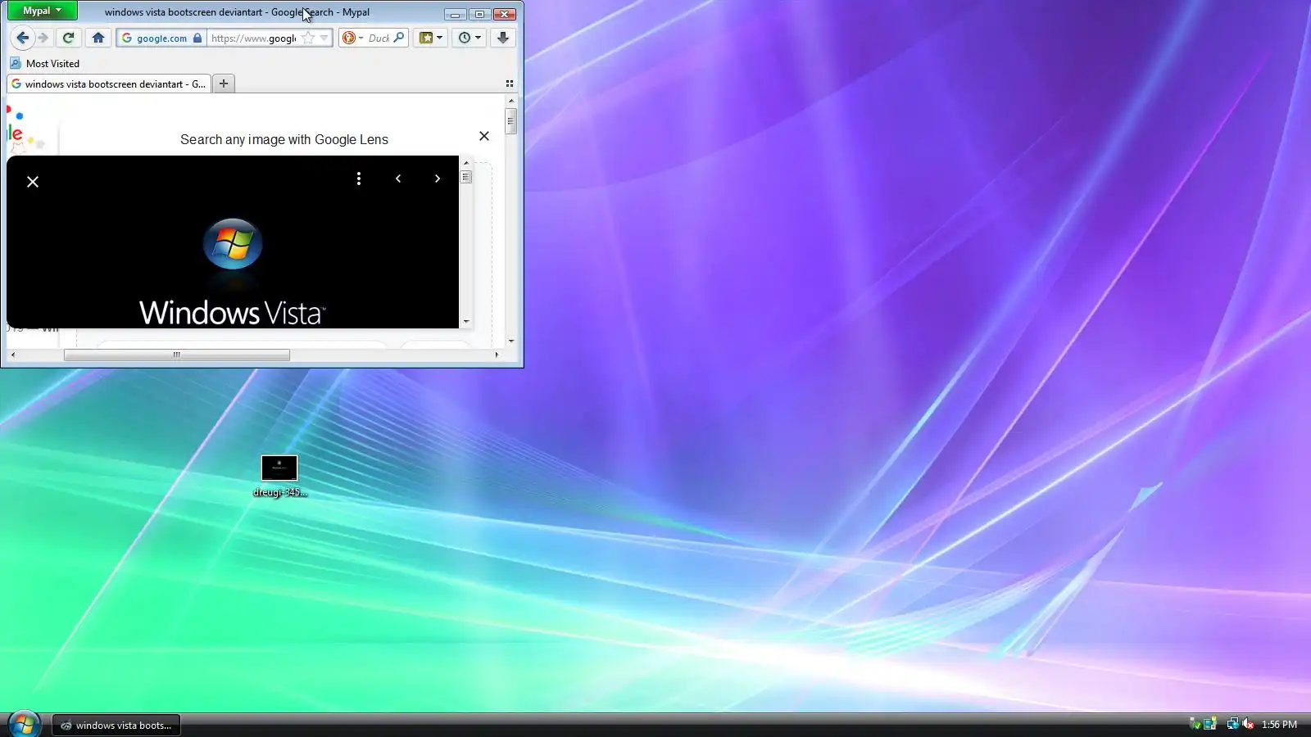Open the green Mypal application menu
Image resolution: width=1311 pixels, height=737 pixels.
pyautogui.click(x=43, y=11)
